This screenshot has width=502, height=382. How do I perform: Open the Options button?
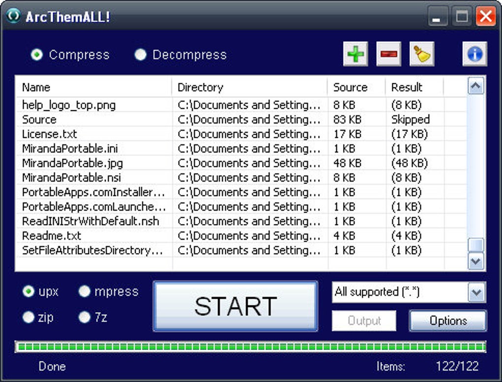pos(448,320)
